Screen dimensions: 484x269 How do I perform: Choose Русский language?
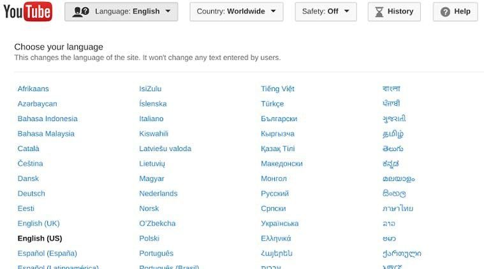[x=275, y=193]
